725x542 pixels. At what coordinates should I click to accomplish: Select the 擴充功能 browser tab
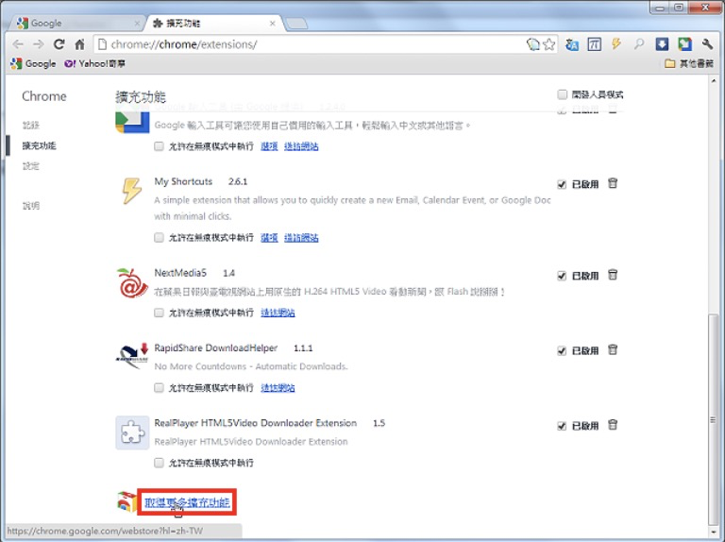click(215, 23)
